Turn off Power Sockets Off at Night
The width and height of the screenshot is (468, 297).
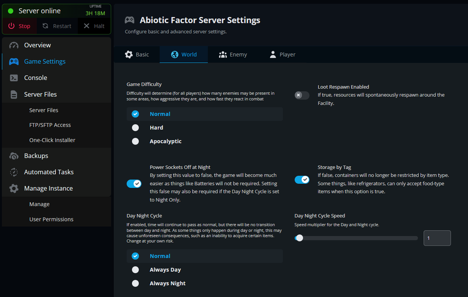coord(134,184)
